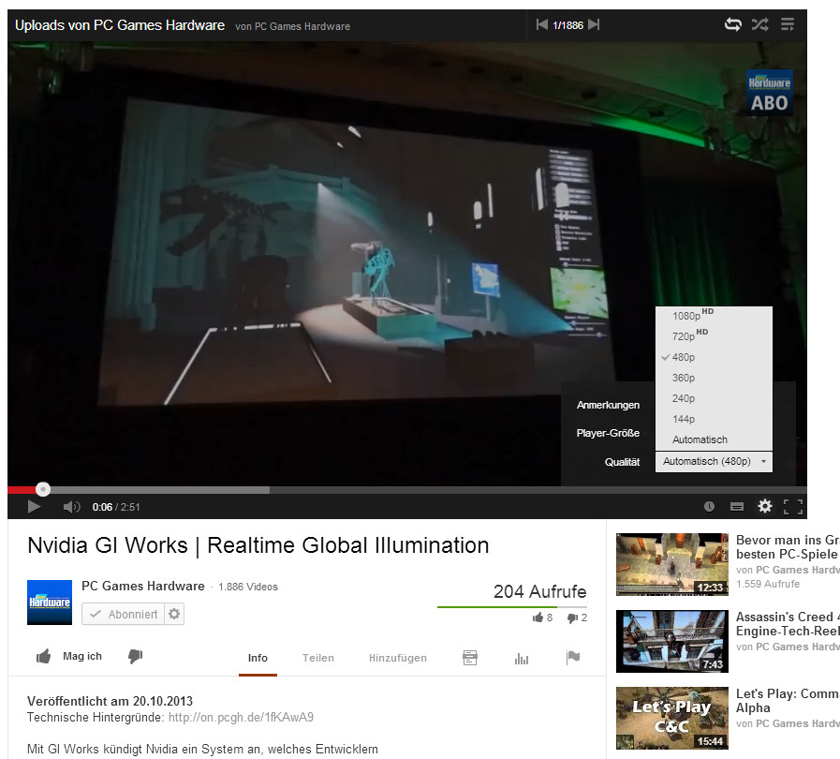Pick 144p quality option
Screen dimensions: 840x759
(x=715, y=419)
